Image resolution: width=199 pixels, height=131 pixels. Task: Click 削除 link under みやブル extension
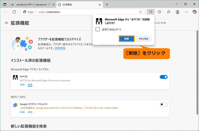[x=30, y=85]
